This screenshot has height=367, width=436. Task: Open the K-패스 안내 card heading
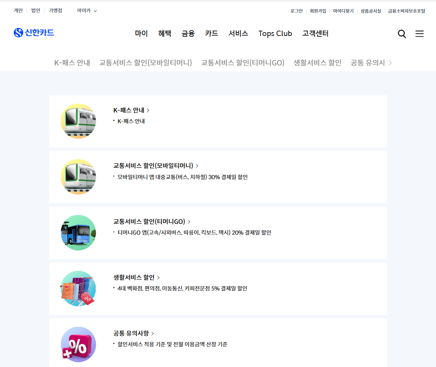coord(131,110)
